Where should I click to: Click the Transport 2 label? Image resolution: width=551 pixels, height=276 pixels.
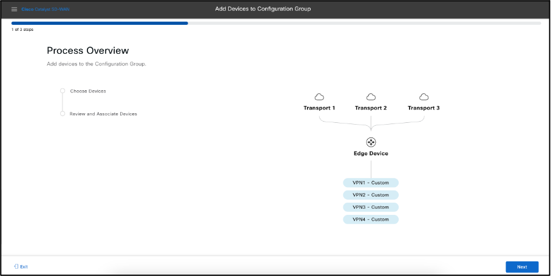371,108
